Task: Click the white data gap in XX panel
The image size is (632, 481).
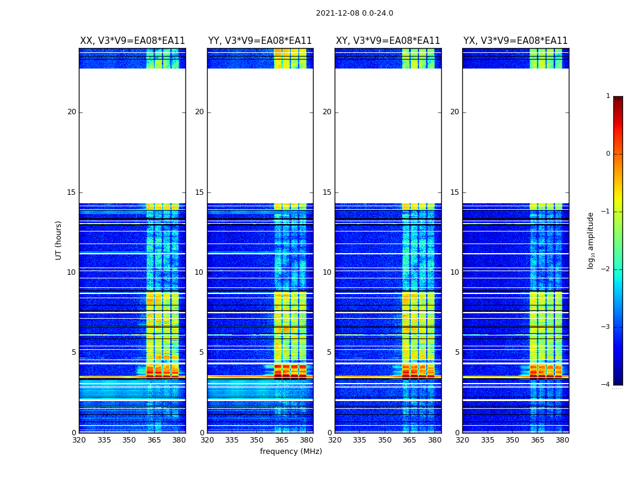Action: [132, 135]
